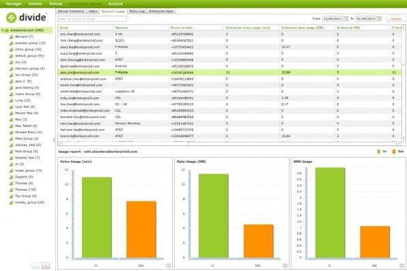The width and height of the screenshot is (407, 271).
Task: Select the Max (3) tree item
Action: [x=21, y=119]
